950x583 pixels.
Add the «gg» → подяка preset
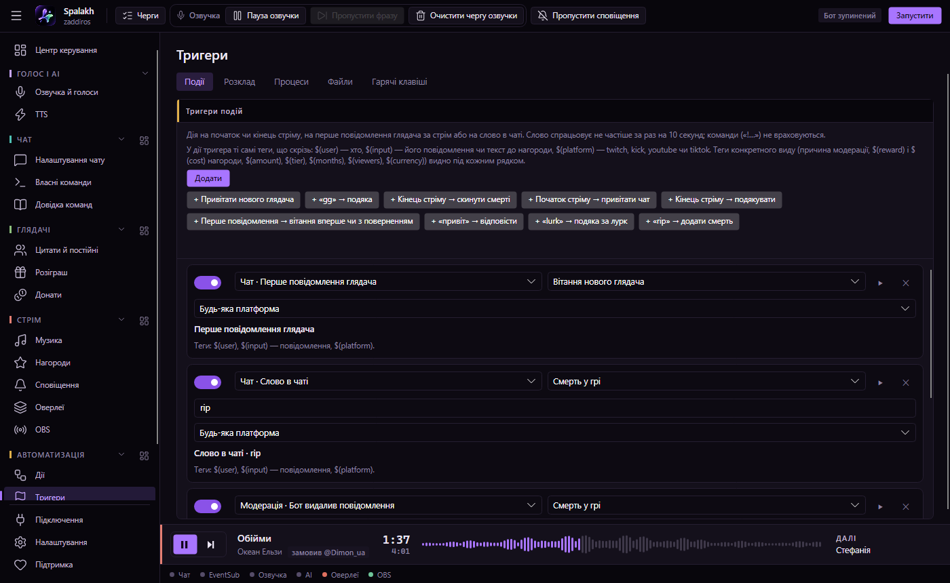342,200
